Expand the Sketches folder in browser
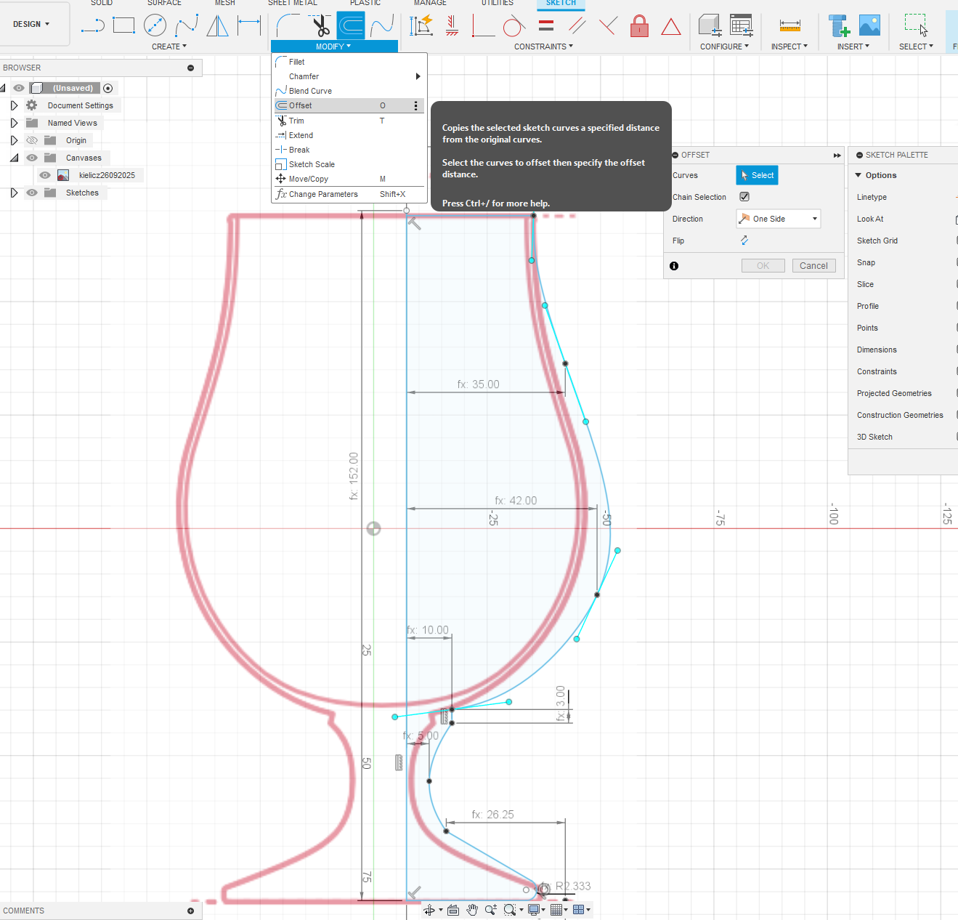958x920 pixels. coord(14,193)
